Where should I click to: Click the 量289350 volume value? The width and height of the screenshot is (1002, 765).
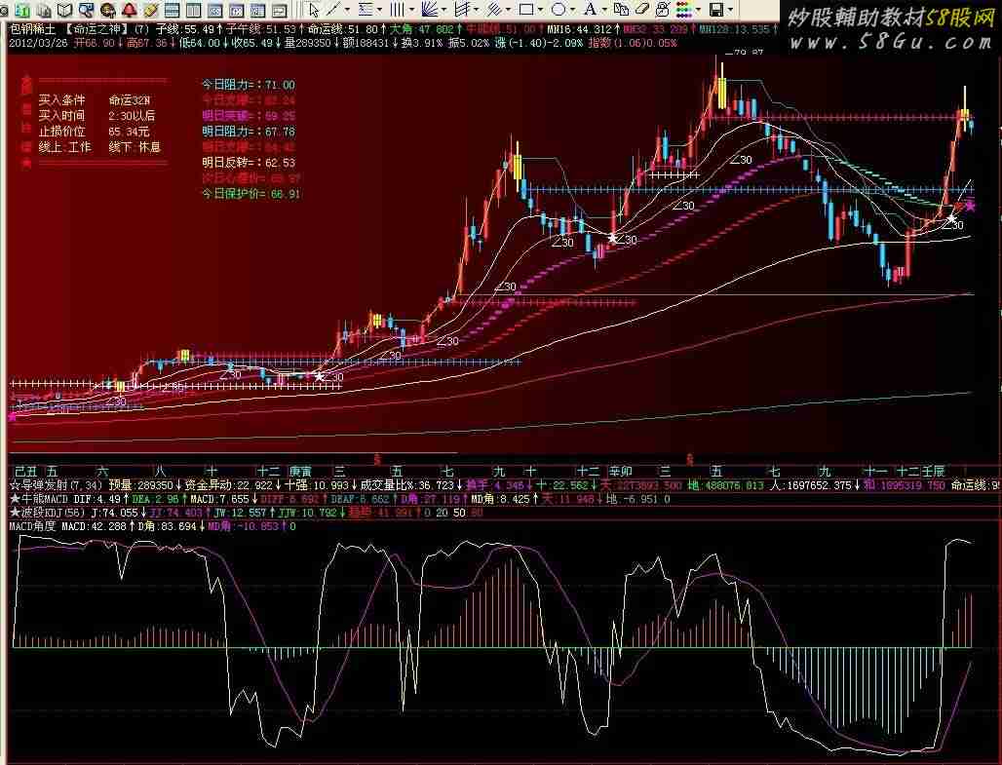[308, 44]
